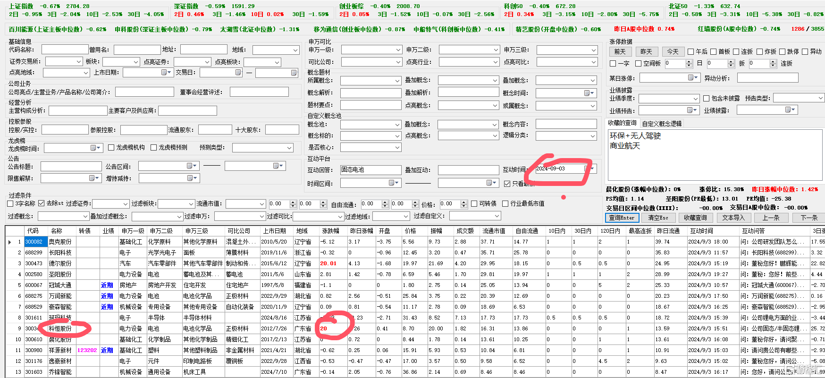Select the 昨天 limit-up data button
This screenshot has width=825, height=378.
tap(646, 51)
